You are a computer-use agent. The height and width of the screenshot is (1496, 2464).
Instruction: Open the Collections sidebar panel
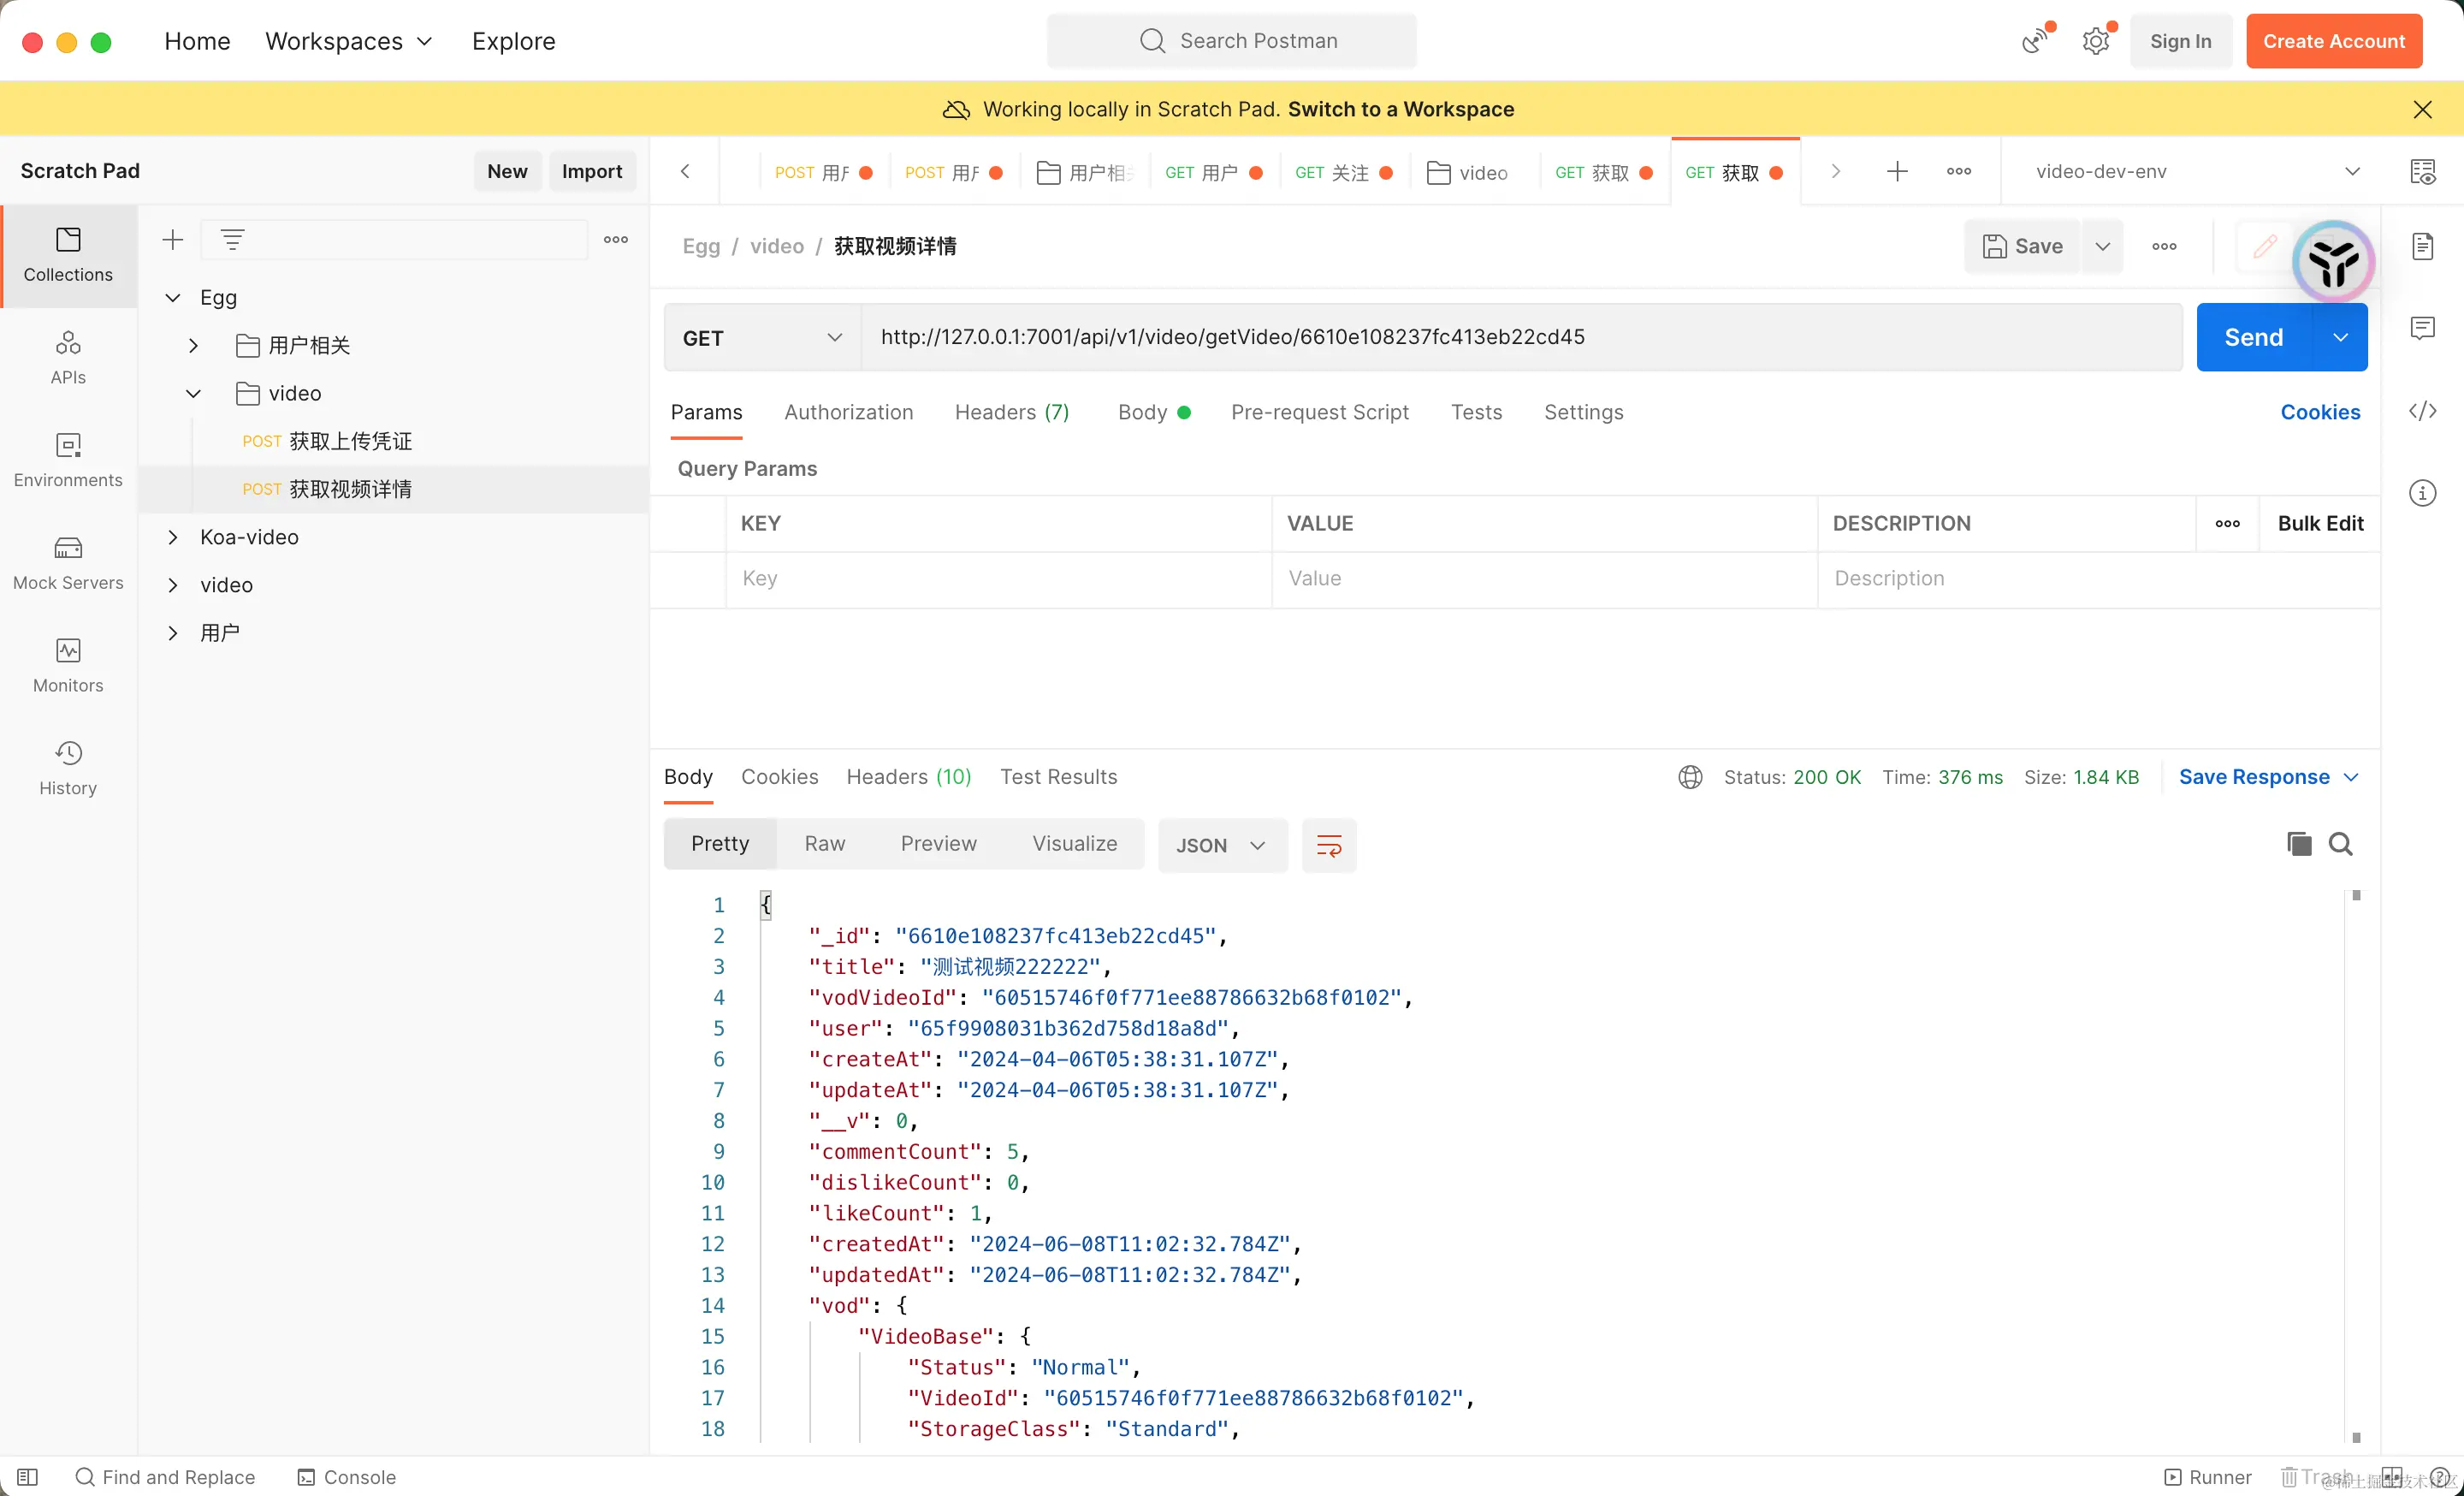pos(68,255)
